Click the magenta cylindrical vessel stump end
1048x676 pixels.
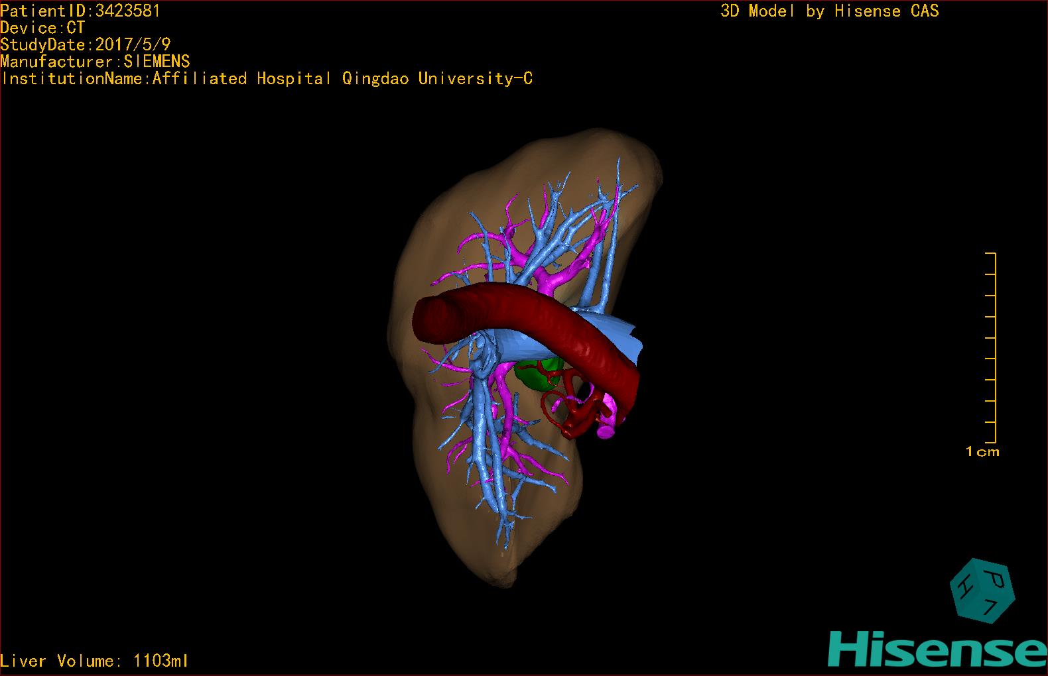(x=605, y=431)
